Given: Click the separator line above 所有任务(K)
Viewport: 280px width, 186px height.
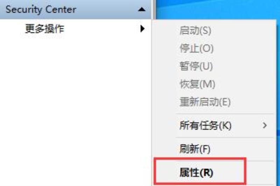Looking at the screenshot, I should pos(224,114).
